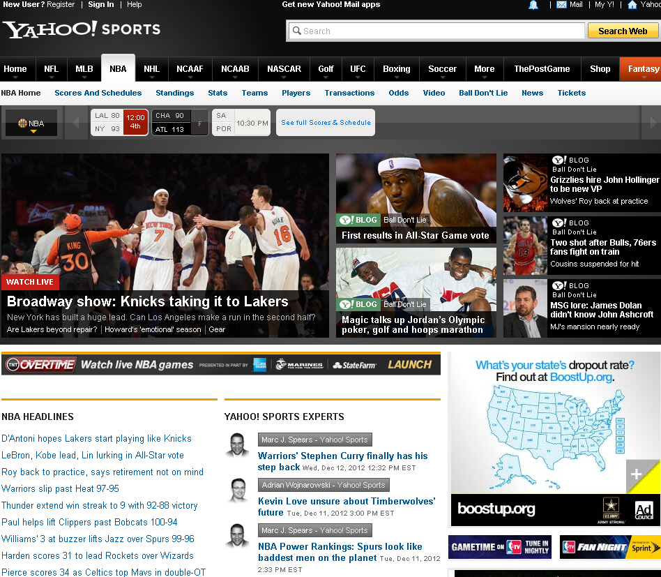Click the Yahoo! Sports logo

point(82,29)
